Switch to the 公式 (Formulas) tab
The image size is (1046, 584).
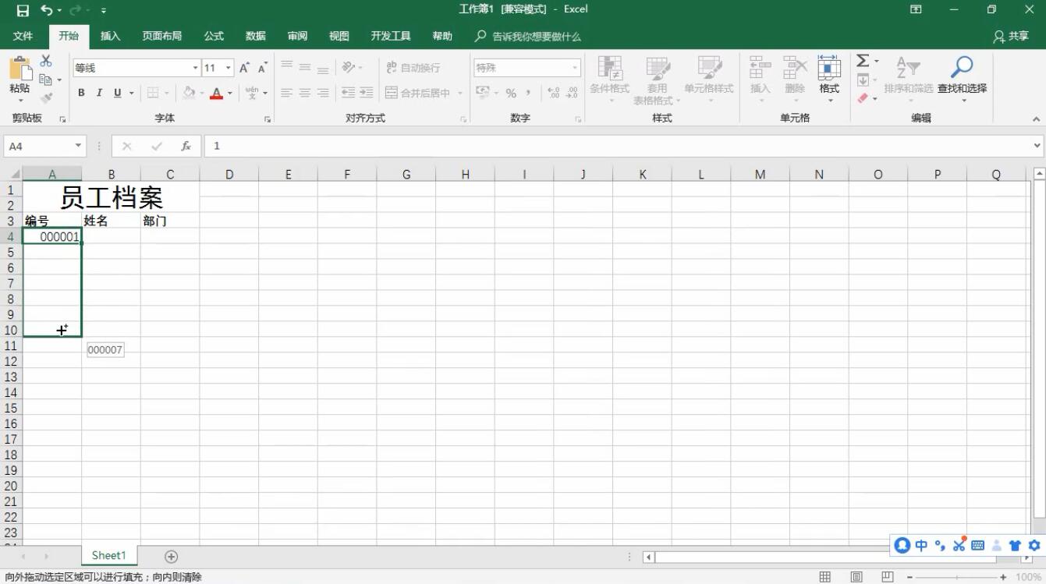point(214,36)
